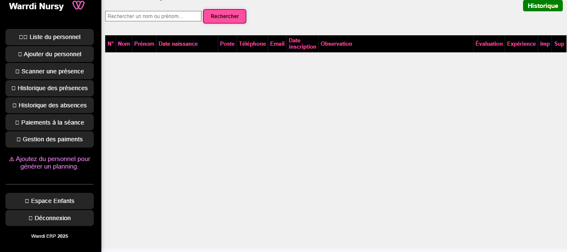Image resolution: width=567 pixels, height=252 pixels.
Task: Click the Évaluation column header
Action: point(489,44)
